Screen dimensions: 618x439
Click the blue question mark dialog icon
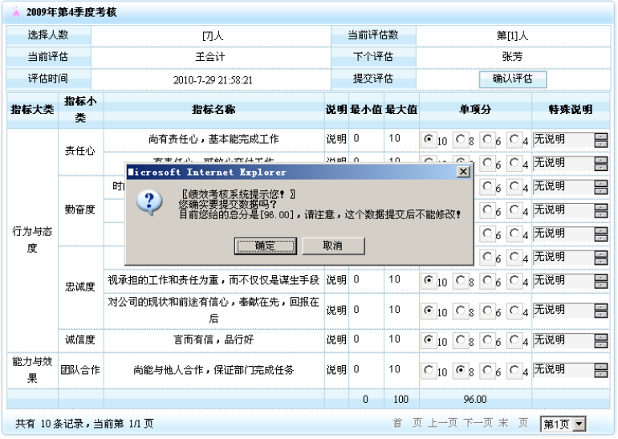[x=149, y=202]
